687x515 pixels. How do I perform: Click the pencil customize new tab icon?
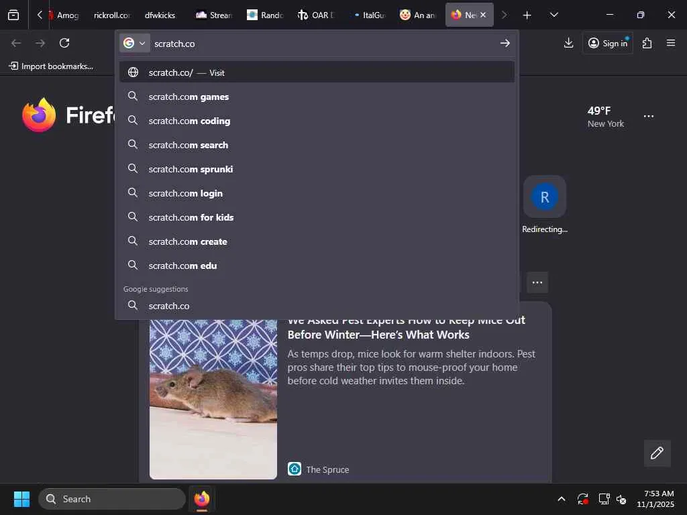tap(657, 453)
